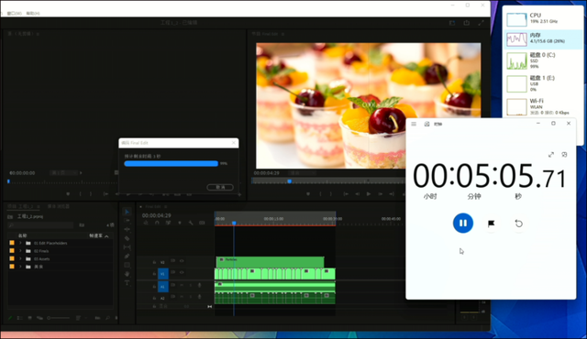This screenshot has height=339, width=587.
Task: Select the Selection arrow tool
Action: [x=127, y=212]
